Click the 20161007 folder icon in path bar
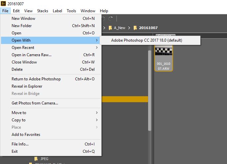Screen dimensions: 227x164 135,28
